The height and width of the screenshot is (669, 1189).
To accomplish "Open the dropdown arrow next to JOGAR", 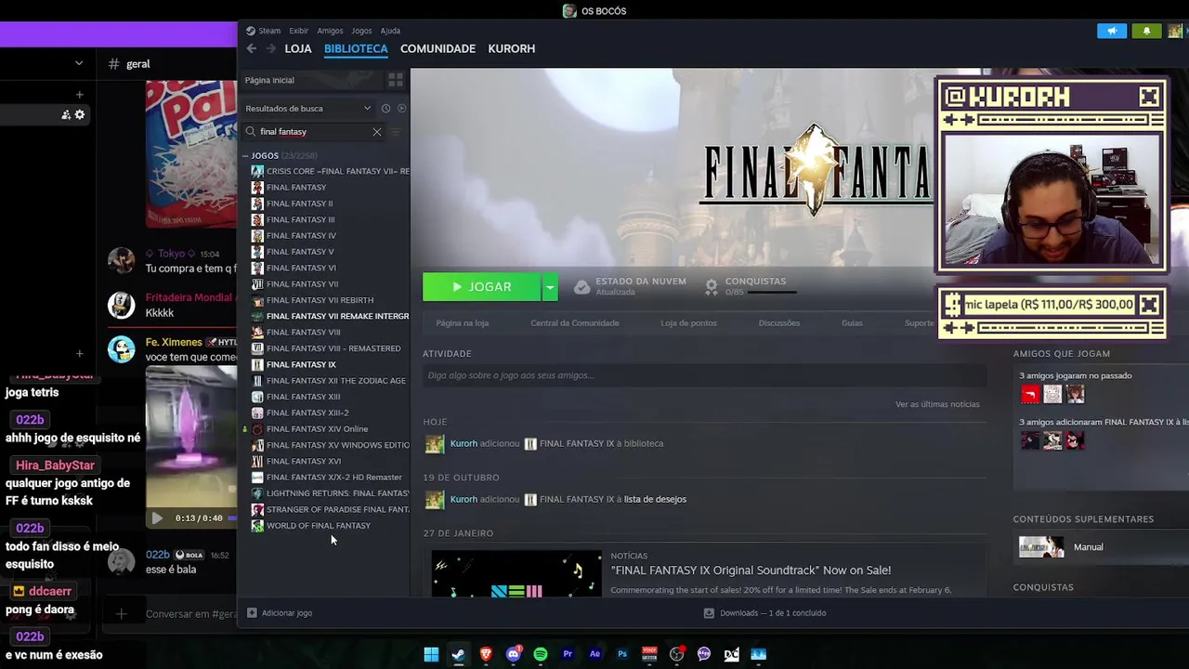I will tap(550, 287).
